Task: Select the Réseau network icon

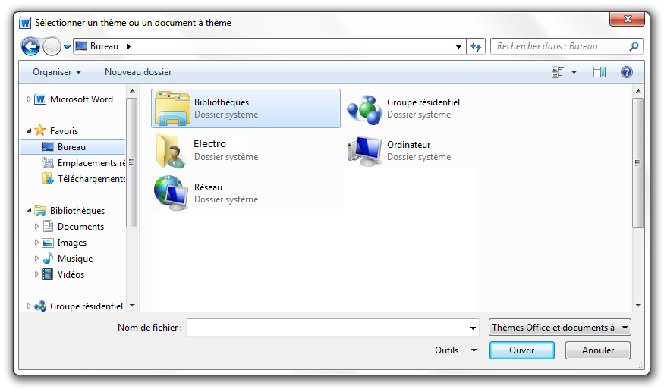Action: (x=171, y=193)
